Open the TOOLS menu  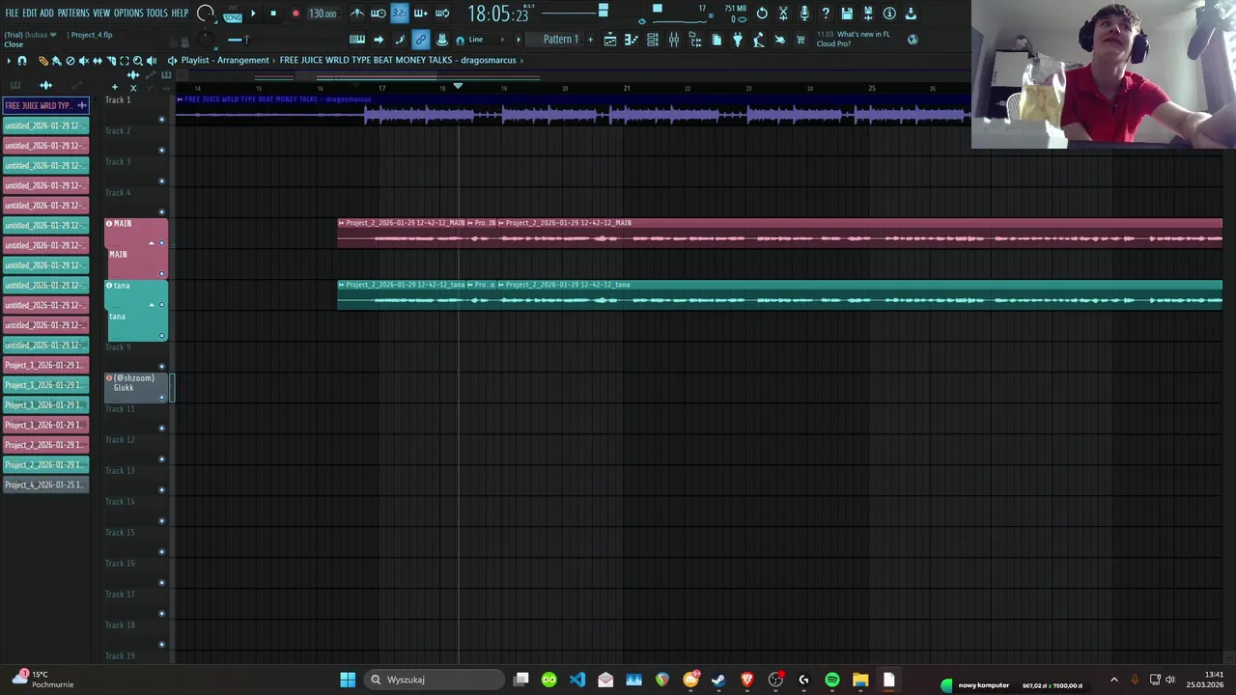(x=157, y=14)
